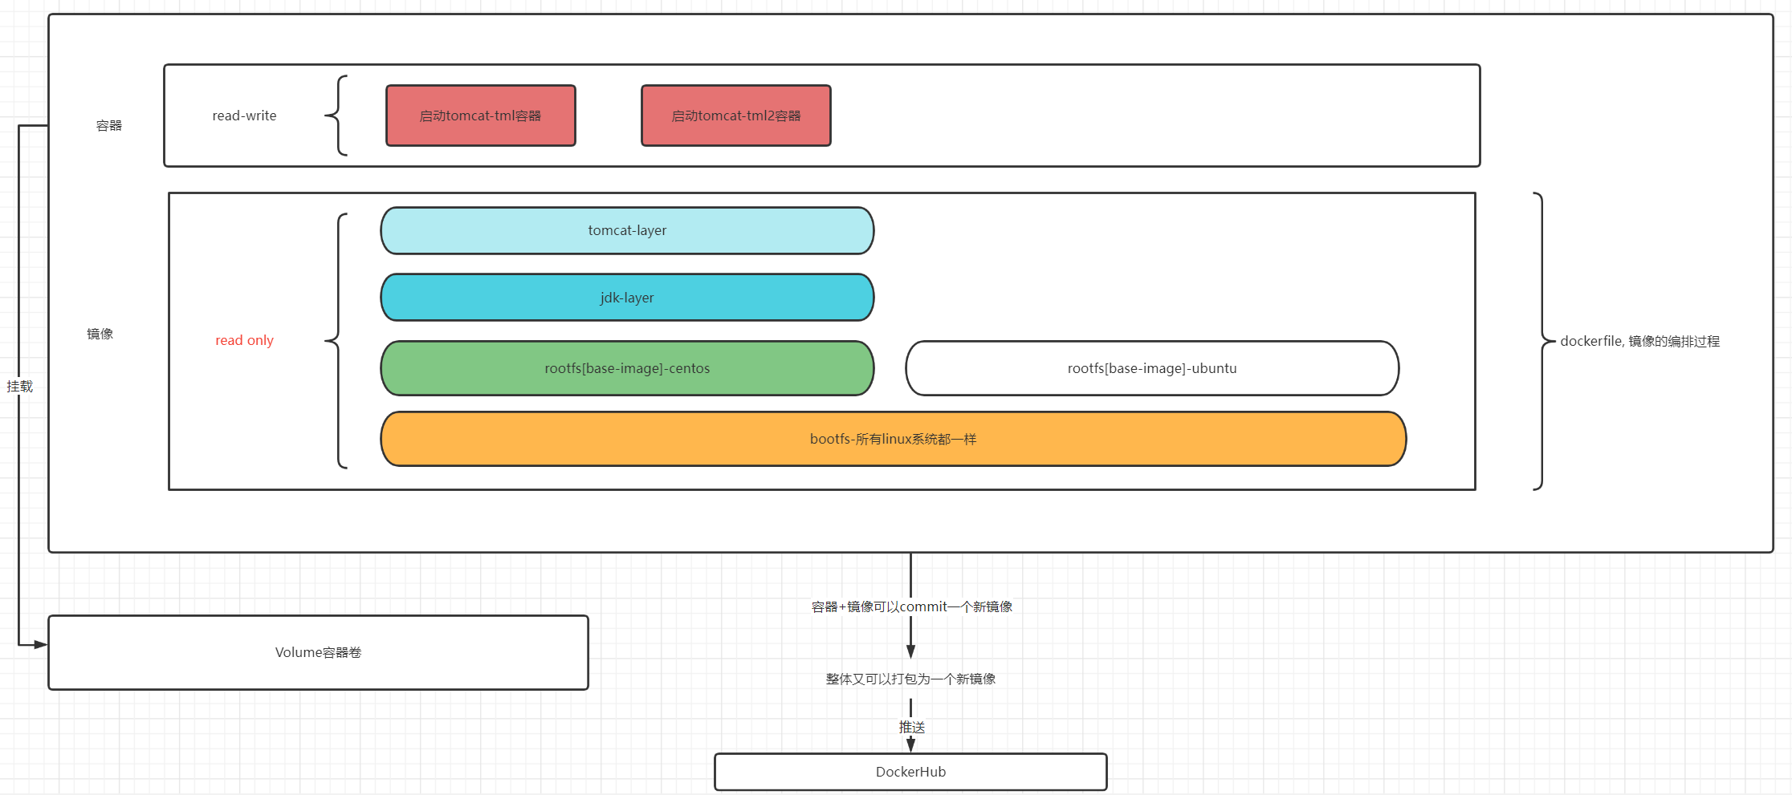Viewport: 1792px width, 795px height.
Task: Select the read-write label
Action: click(244, 116)
